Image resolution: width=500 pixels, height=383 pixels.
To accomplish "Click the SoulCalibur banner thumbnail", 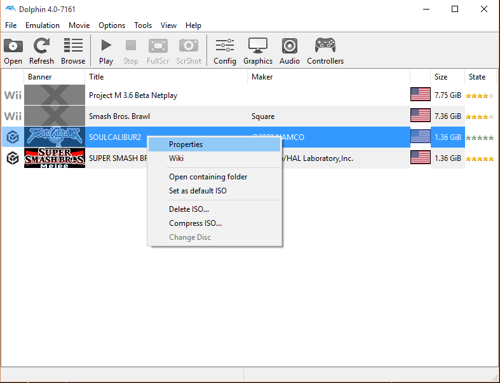I will 55,137.
